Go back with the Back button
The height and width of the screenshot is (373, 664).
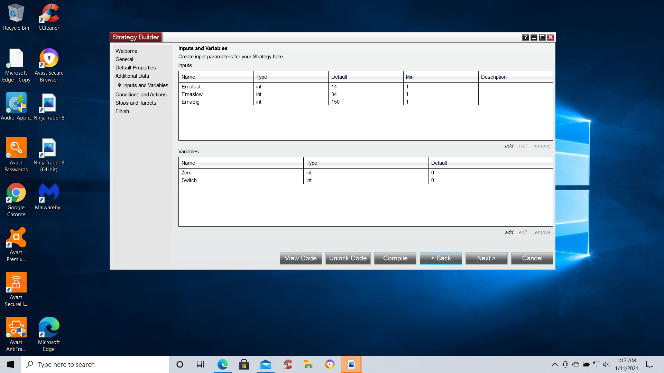[x=441, y=258]
